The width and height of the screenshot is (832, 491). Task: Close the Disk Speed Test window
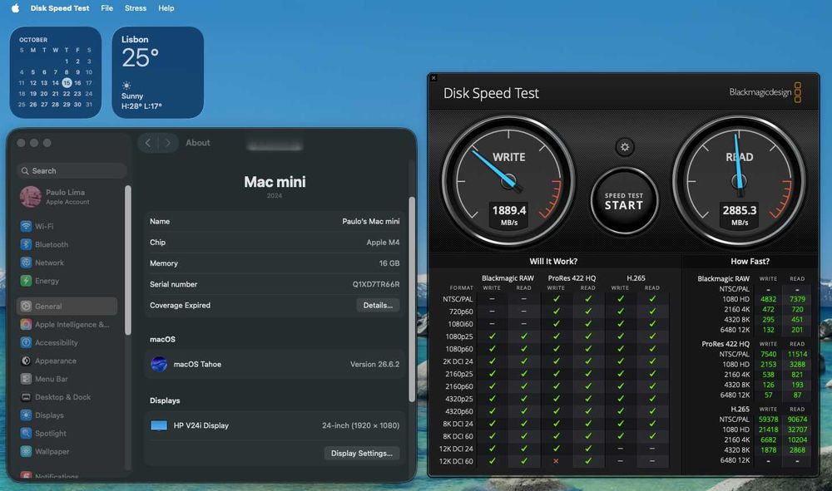tap(433, 78)
